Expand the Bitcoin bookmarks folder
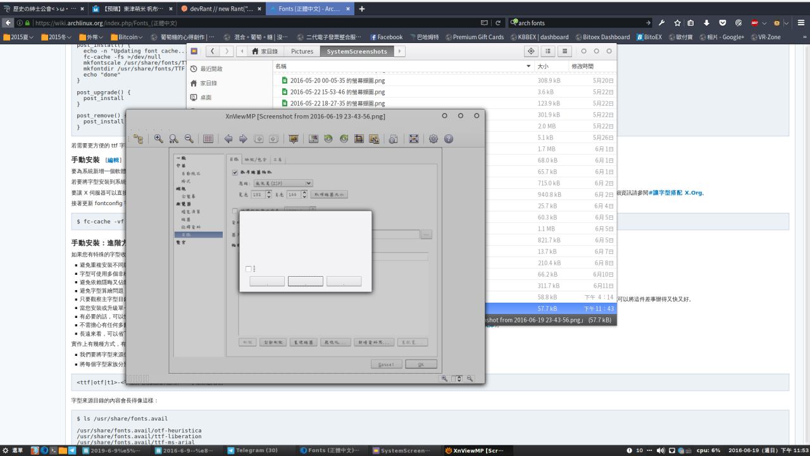This screenshot has width=810, height=456. coord(125,37)
